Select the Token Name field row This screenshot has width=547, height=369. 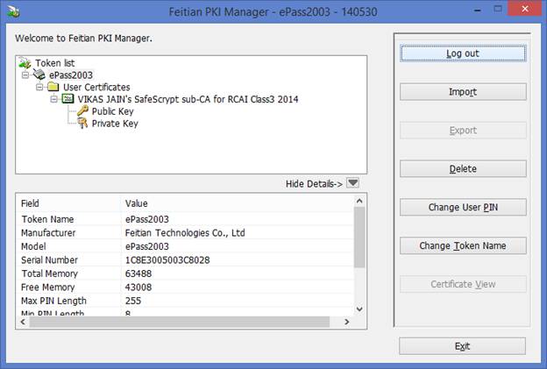coord(185,219)
